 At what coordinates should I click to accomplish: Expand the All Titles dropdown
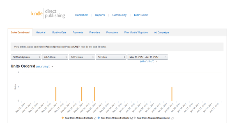coord(111,57)
